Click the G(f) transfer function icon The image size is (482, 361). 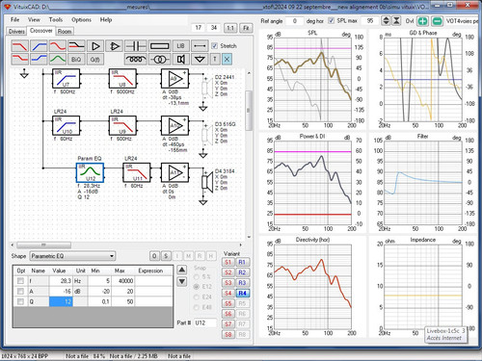point(94,59)
